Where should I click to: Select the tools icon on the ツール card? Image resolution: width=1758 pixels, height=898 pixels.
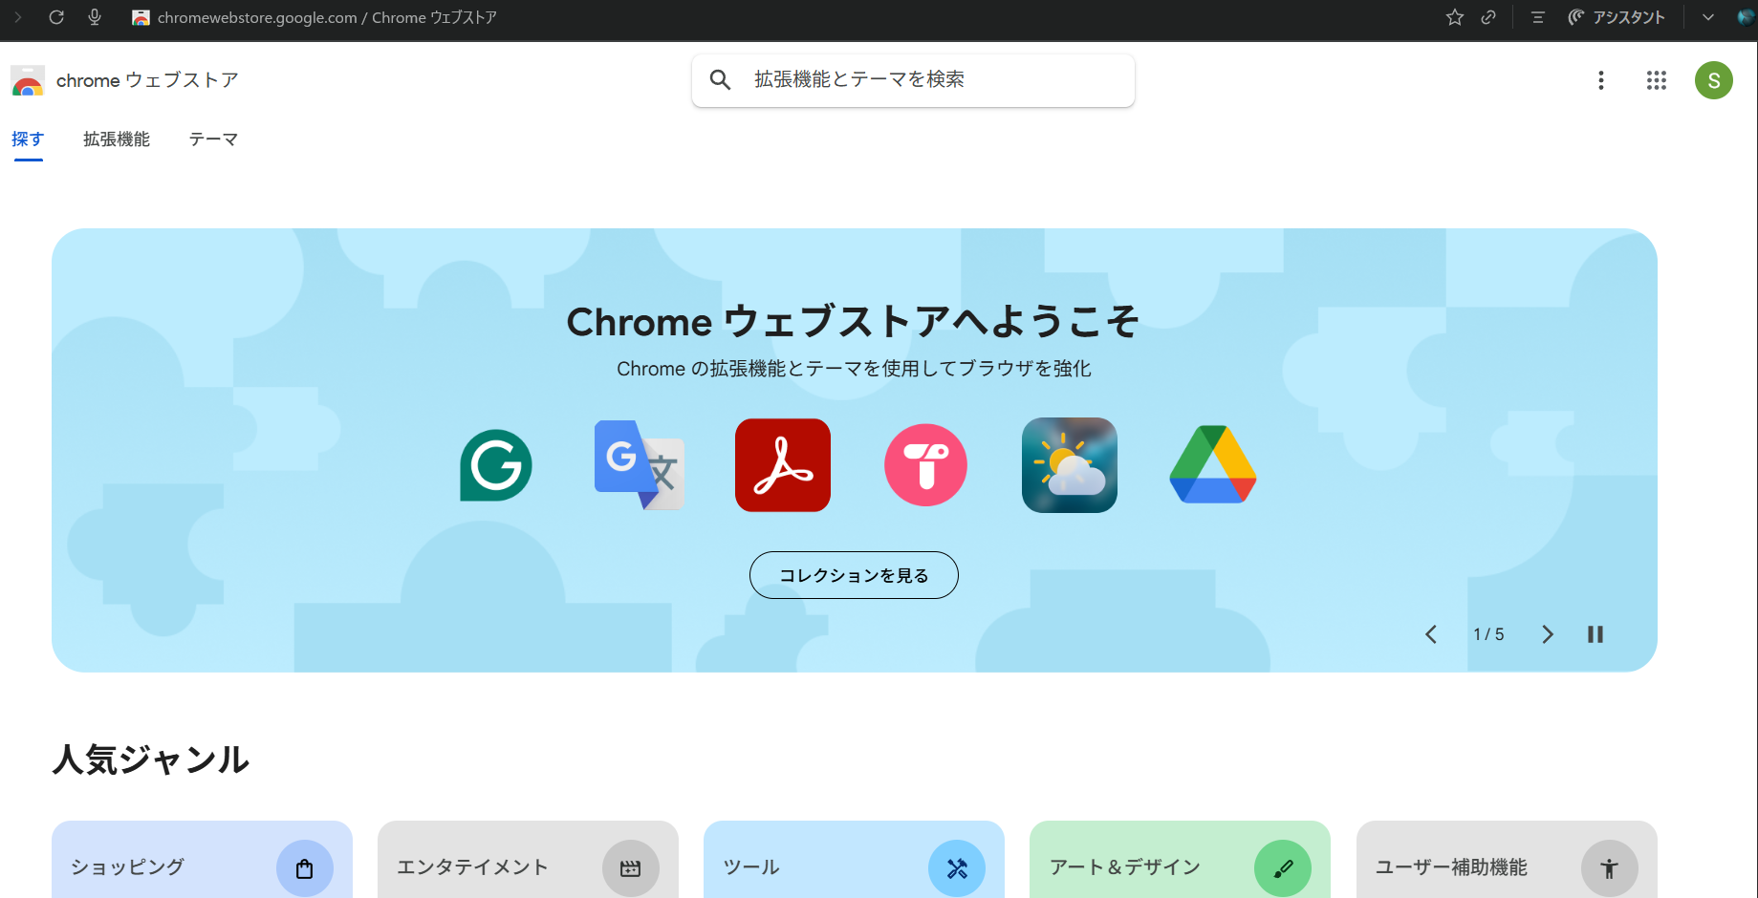coord(957,867)
